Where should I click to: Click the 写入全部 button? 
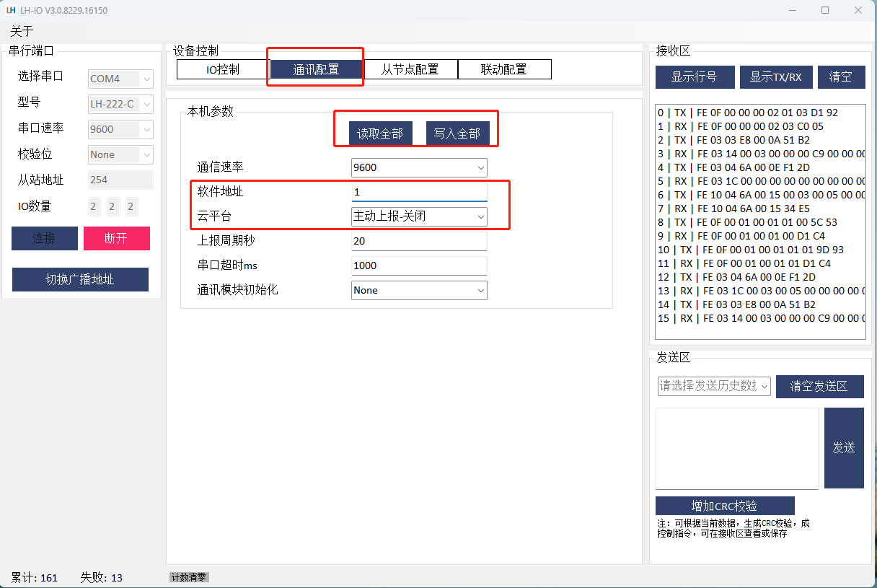(x=457, y=134)
